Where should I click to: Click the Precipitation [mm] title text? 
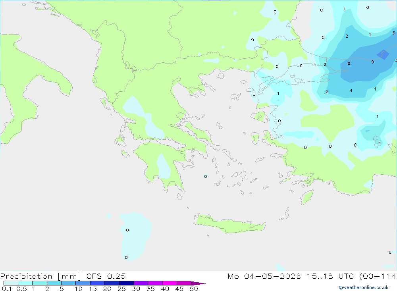click(40, 276)
